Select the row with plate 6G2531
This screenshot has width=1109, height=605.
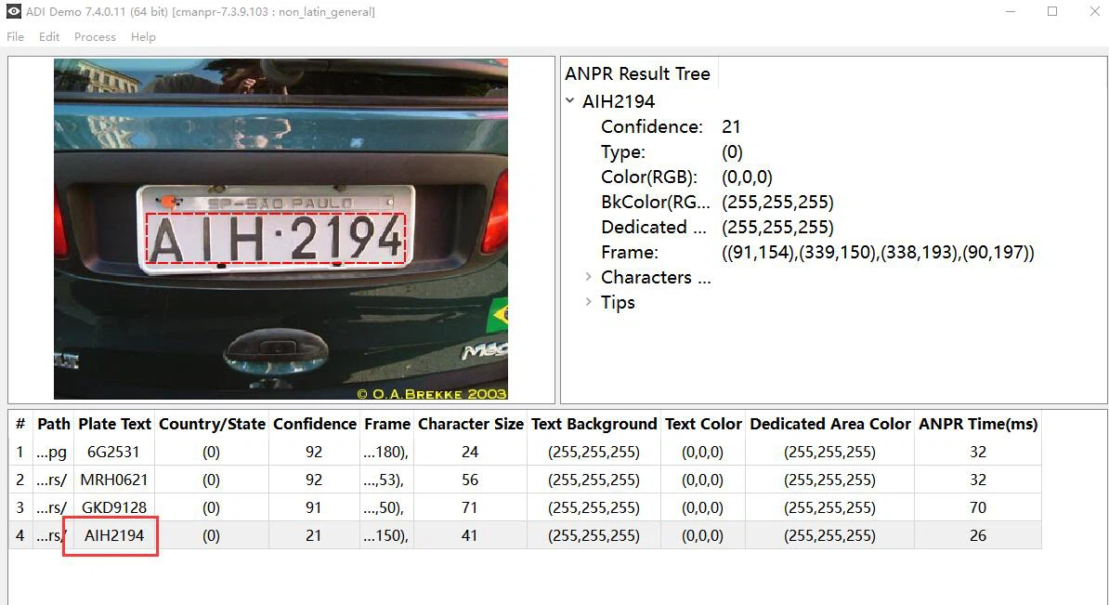[114, 453]
